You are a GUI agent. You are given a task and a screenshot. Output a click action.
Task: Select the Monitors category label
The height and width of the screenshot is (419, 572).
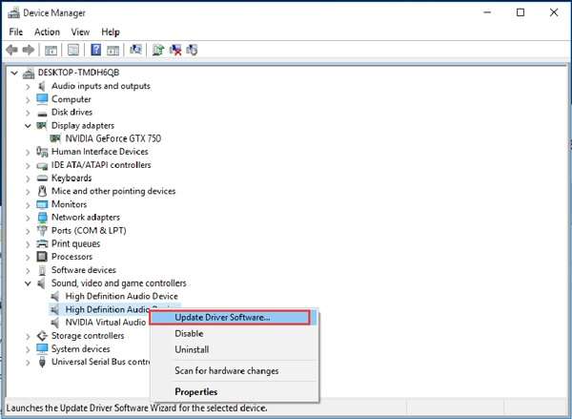[x=69, y=204]
